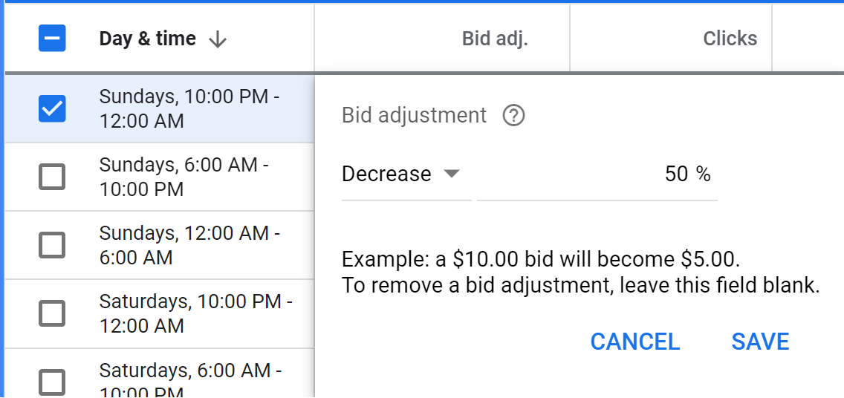The image size is (844, 398).
Task: Check the Sundays 6:00 AM - 10:00 PM checkbox
Action: pyautogui.click(x=52, y=177)
